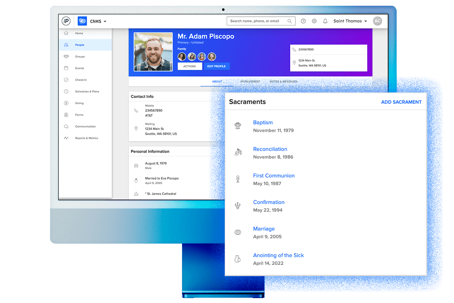Click the "Personal Information" heading
Viewport: 454px width, 303px height.
[x=150, y=151]
